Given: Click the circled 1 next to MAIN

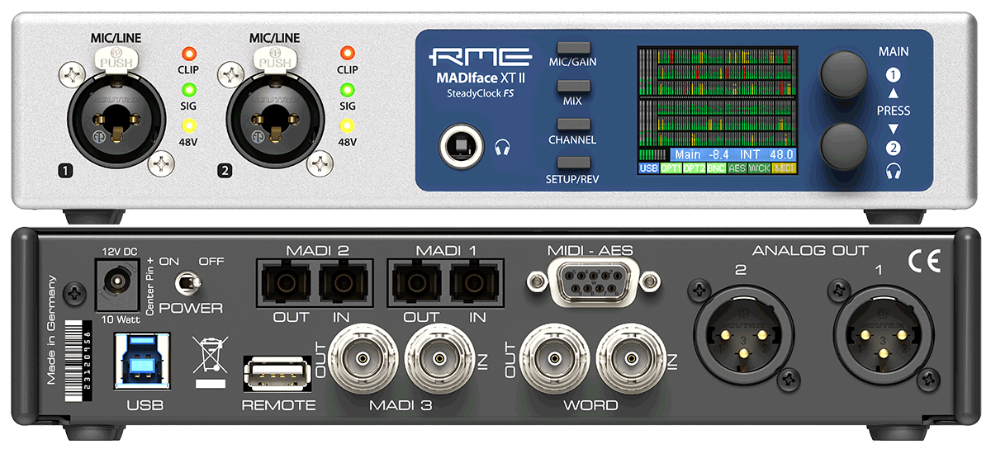Looking at the screenshot, I should pos(893,74).
